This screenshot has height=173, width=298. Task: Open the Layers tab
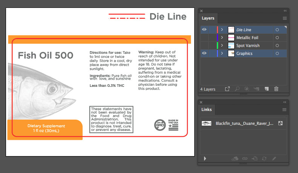coord(208,18)
